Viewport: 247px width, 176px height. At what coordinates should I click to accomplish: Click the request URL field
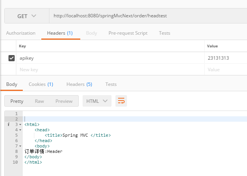pyautogui.click(x=147, y=16)
